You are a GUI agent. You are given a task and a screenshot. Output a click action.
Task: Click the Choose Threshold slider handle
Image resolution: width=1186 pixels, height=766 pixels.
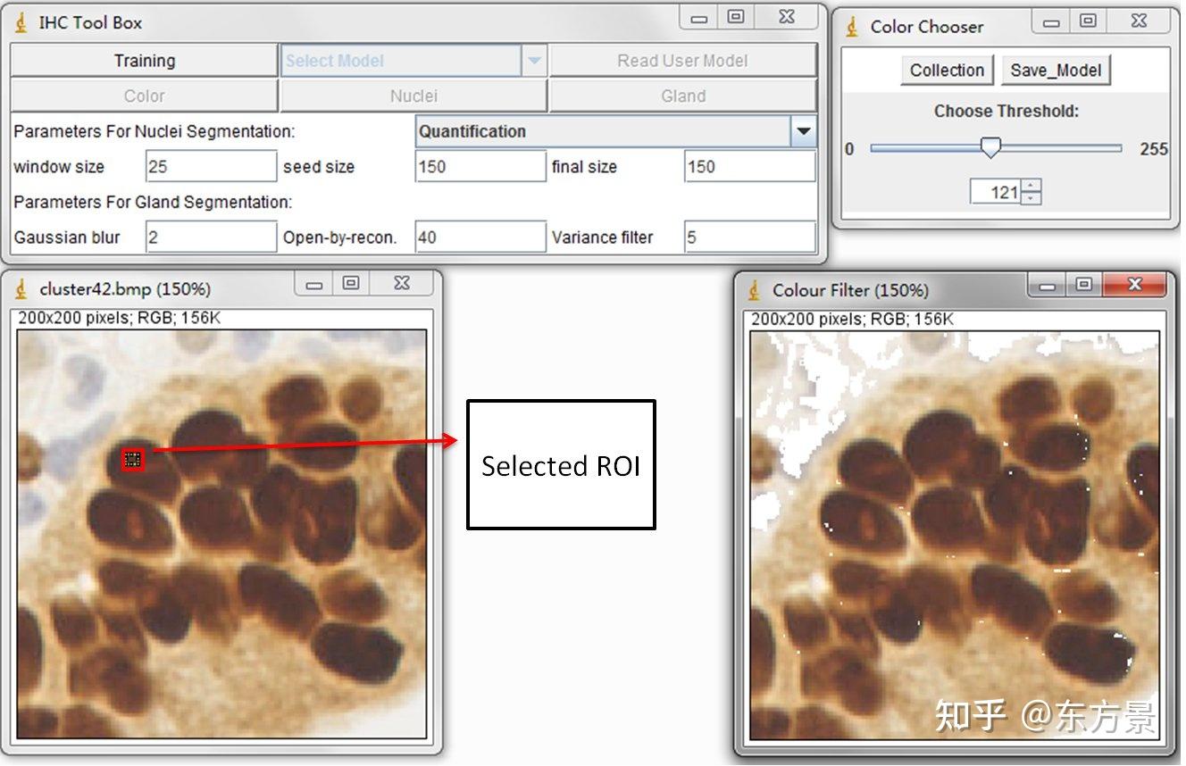tap(991, 146)
